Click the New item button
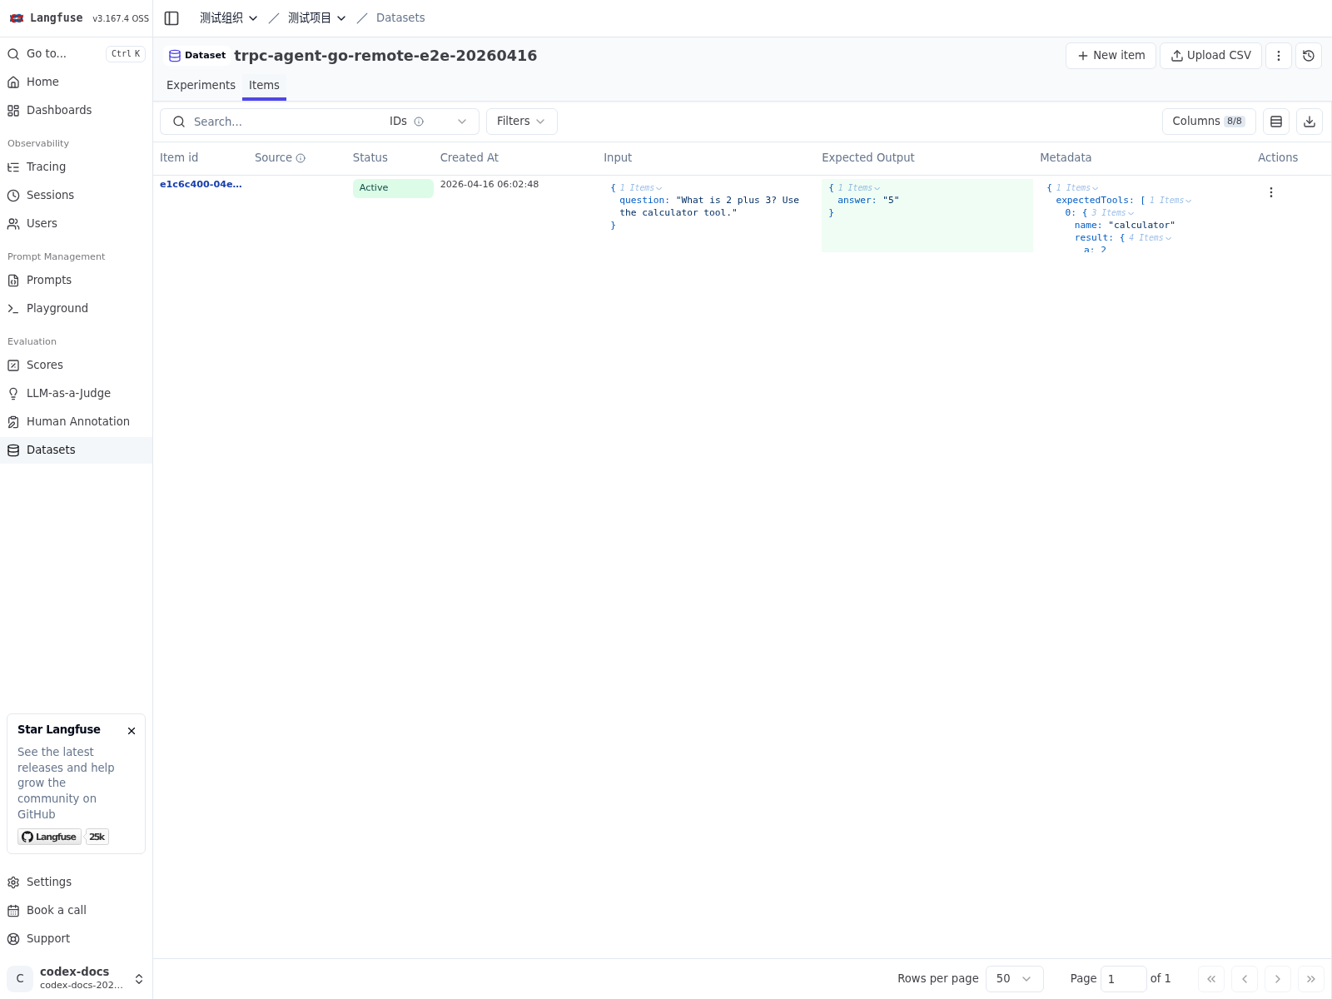The image size is (1332, 999). click(x=1111, y=56)
